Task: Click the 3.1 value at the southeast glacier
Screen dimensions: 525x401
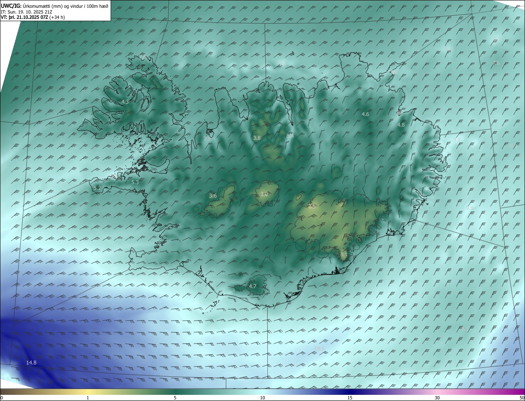Action: (344, 254)
